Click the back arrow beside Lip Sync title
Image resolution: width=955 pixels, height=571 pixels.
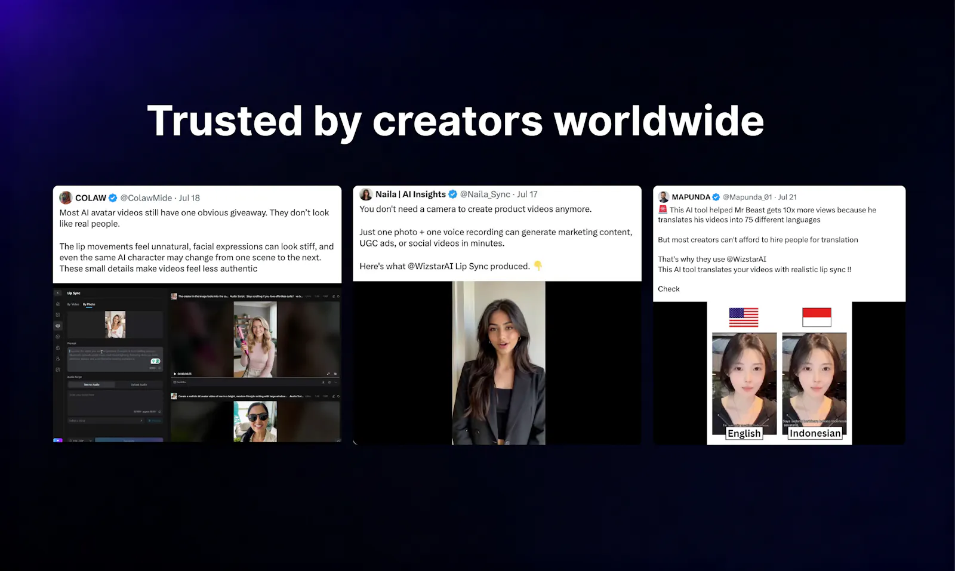click(x=58, y=293)
